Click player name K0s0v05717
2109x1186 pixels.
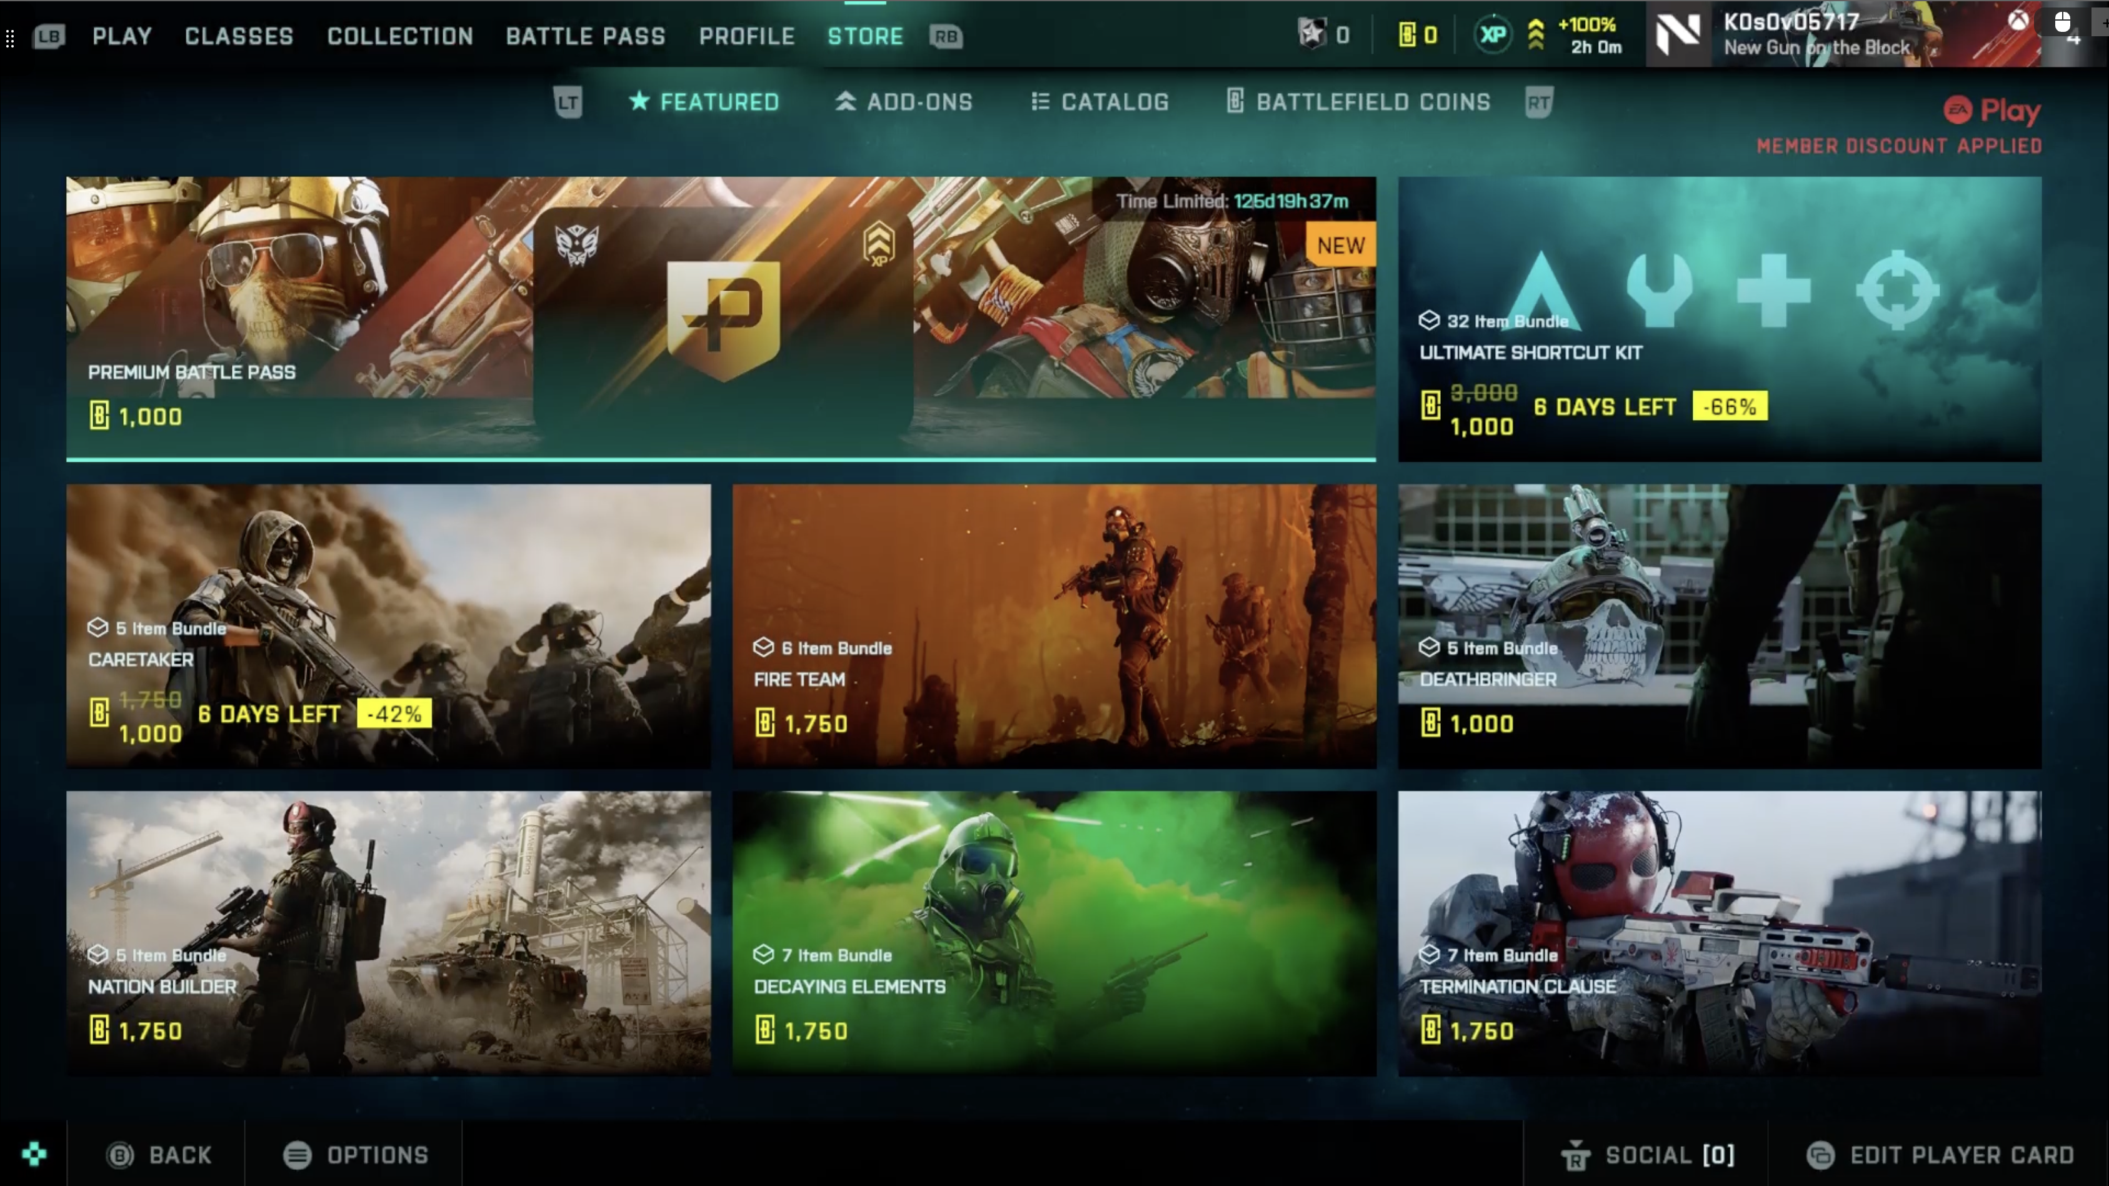coord(1791,22)
